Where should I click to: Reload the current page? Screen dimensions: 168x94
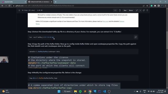(9, 6)
